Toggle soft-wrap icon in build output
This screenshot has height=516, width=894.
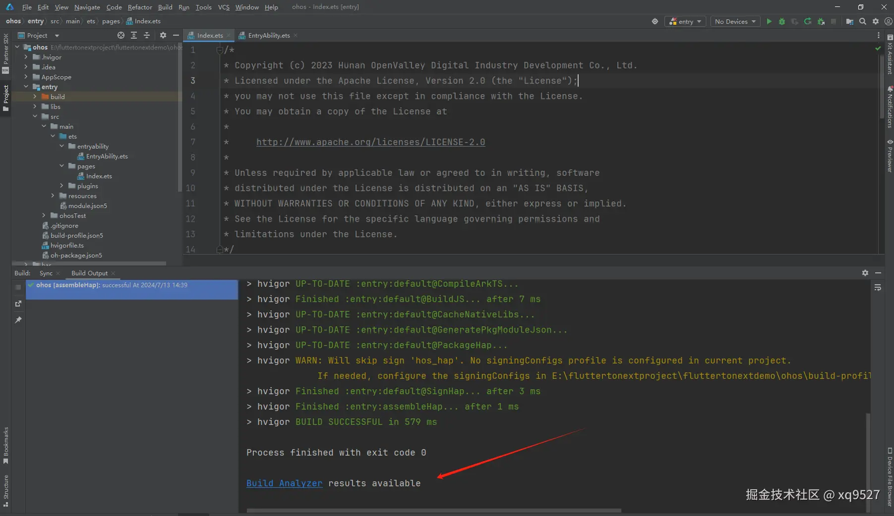pyautogui.click(x=878, y=288)
